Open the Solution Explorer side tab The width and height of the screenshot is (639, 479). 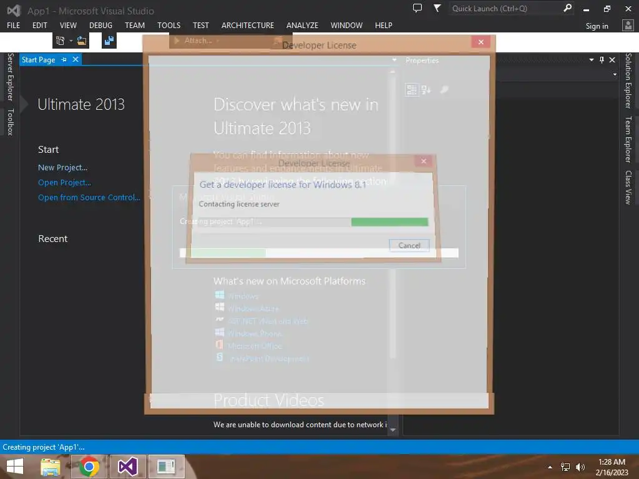click(x=628, y=80)
